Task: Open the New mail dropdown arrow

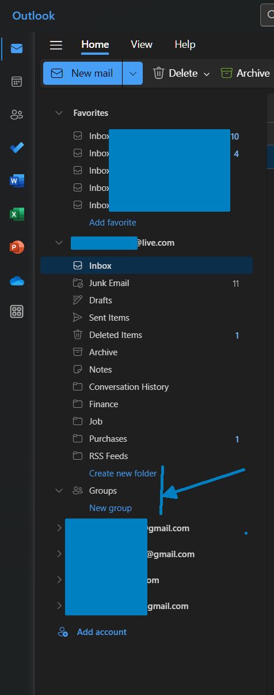Action: (133, 73)
